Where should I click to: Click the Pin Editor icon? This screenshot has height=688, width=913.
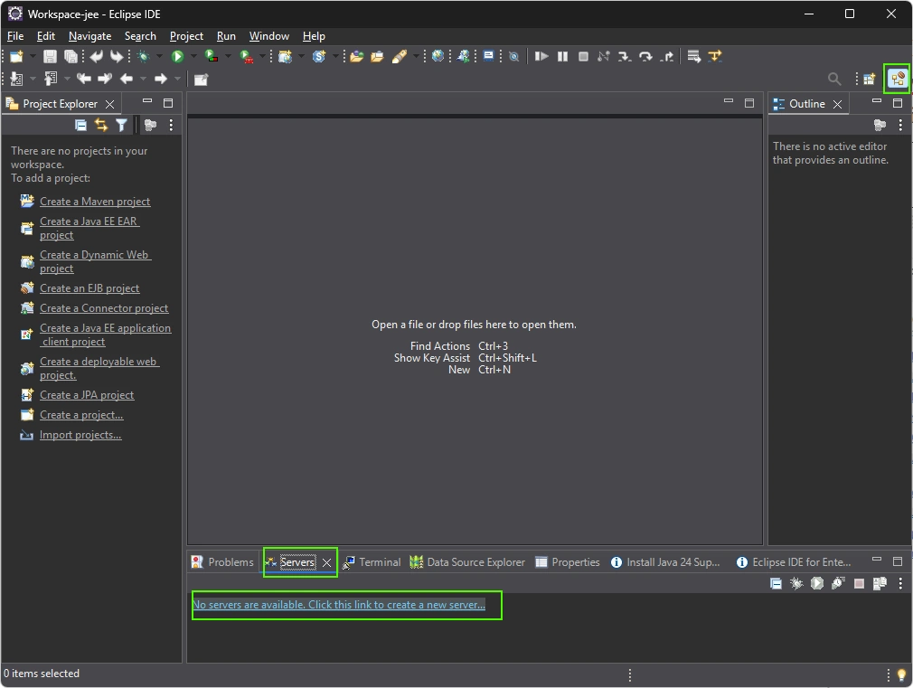point(201,80)
